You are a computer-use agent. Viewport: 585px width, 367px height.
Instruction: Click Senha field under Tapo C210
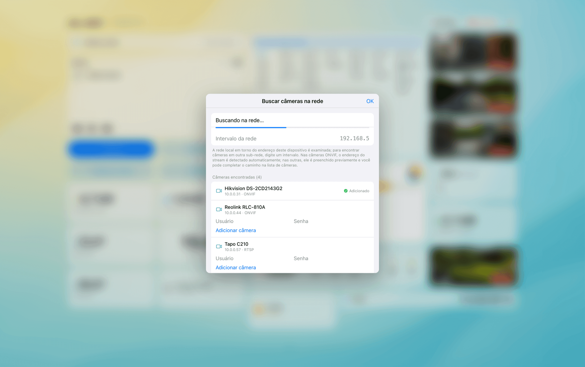(331, 258)
